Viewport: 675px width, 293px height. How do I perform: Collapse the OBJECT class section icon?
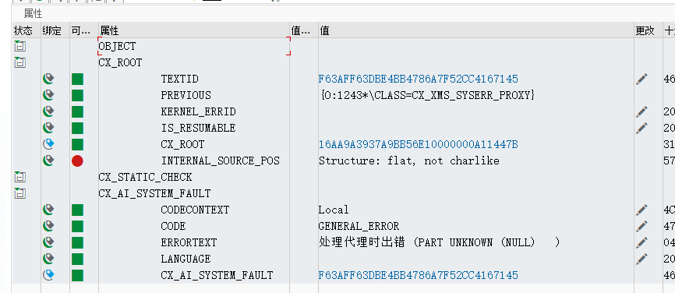pyautogui.click(x=19, y=46)
